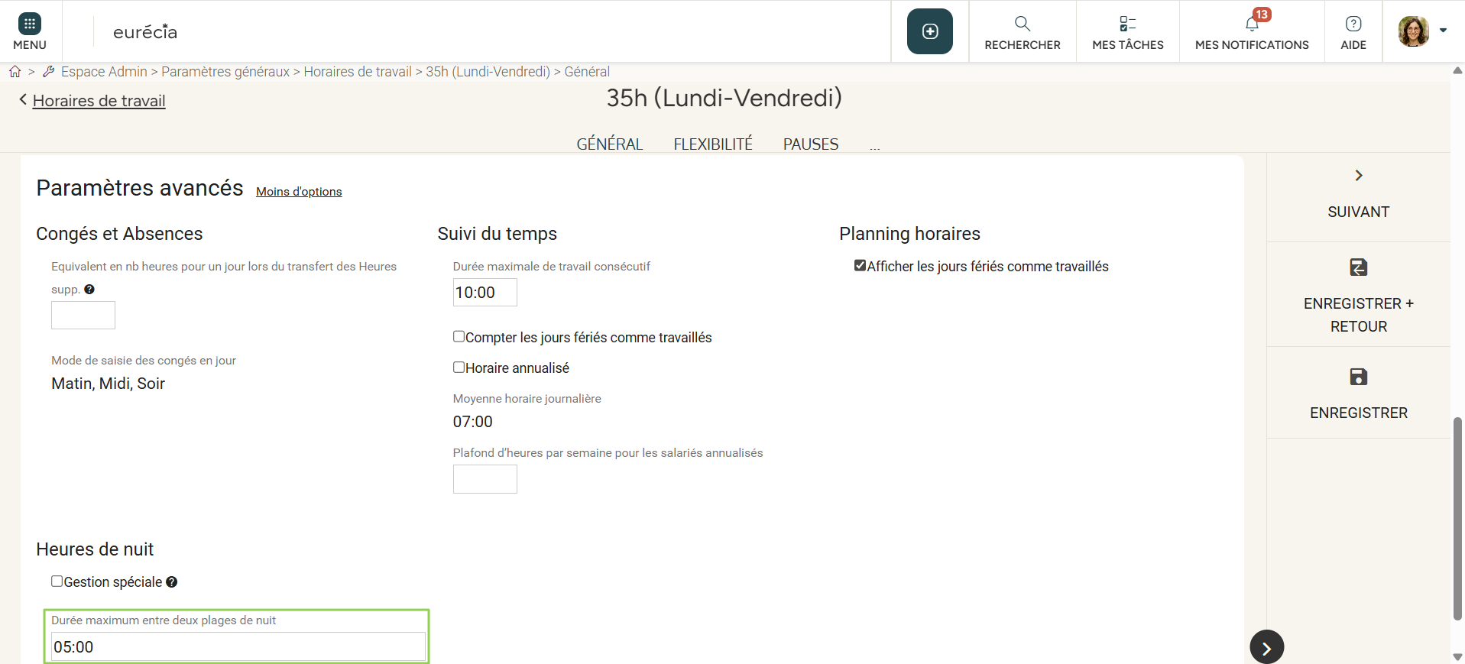Open search via magnifier icon
The width and height of the screenshot is (1465, 664).
(1022, 24)
